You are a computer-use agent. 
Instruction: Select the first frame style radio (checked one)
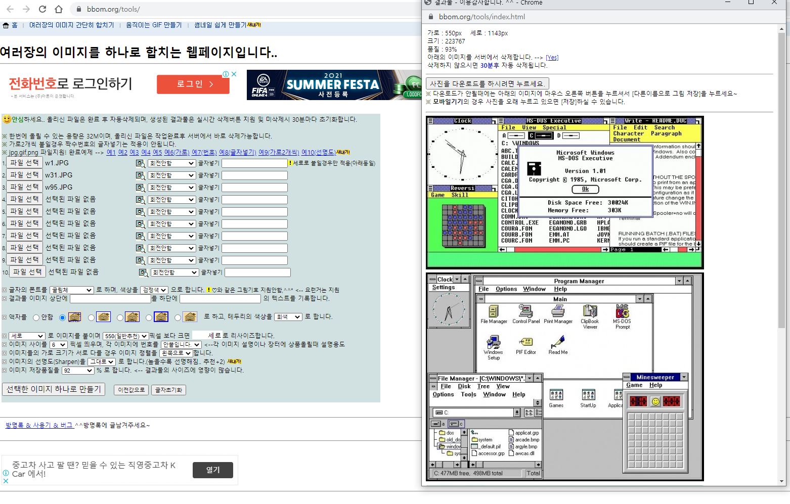[62, 317]
